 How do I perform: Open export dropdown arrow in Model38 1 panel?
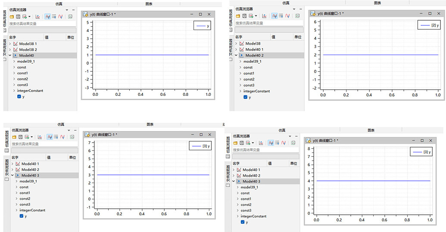pos(29,17)
